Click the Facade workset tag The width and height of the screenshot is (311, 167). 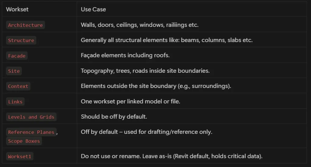coord(17,56)
